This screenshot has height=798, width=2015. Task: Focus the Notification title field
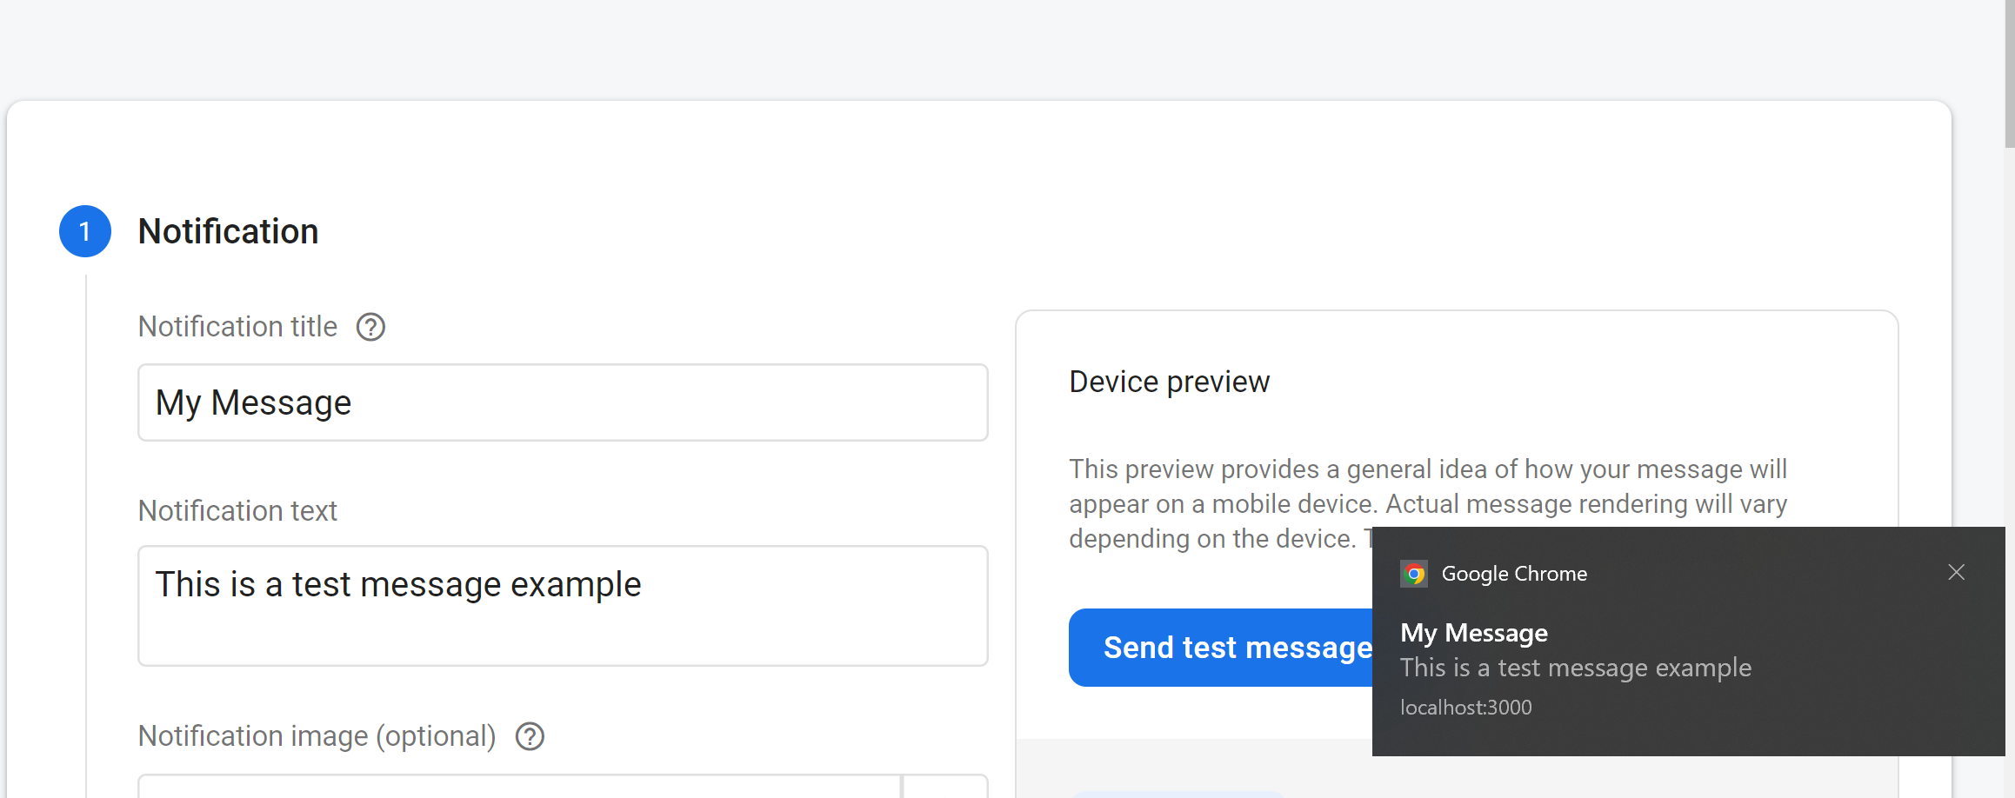pos(563,402)
